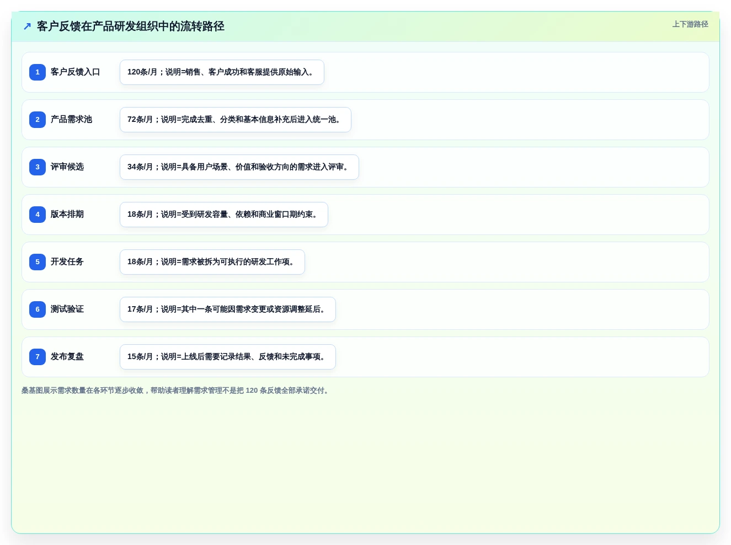Click the 版本排期 stage label

[67, 215]
